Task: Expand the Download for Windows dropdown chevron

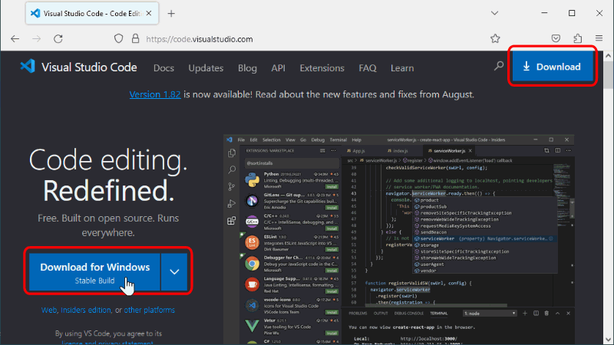Action: (x=174, y=272)
